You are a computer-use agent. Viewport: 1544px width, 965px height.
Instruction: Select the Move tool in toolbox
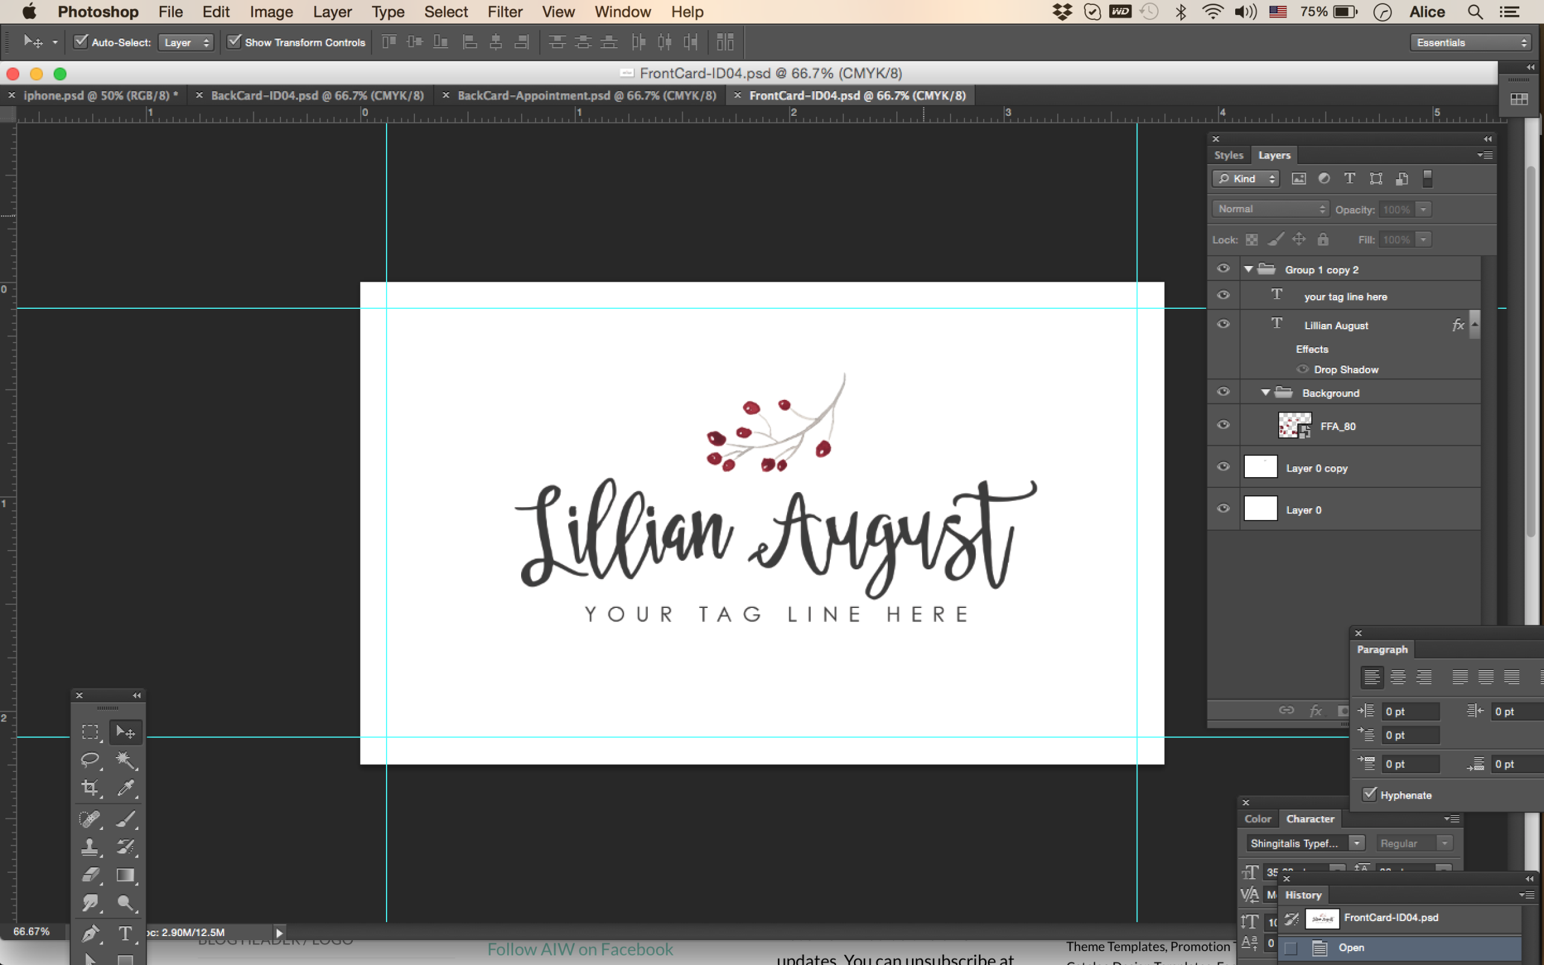coord(125,732)
